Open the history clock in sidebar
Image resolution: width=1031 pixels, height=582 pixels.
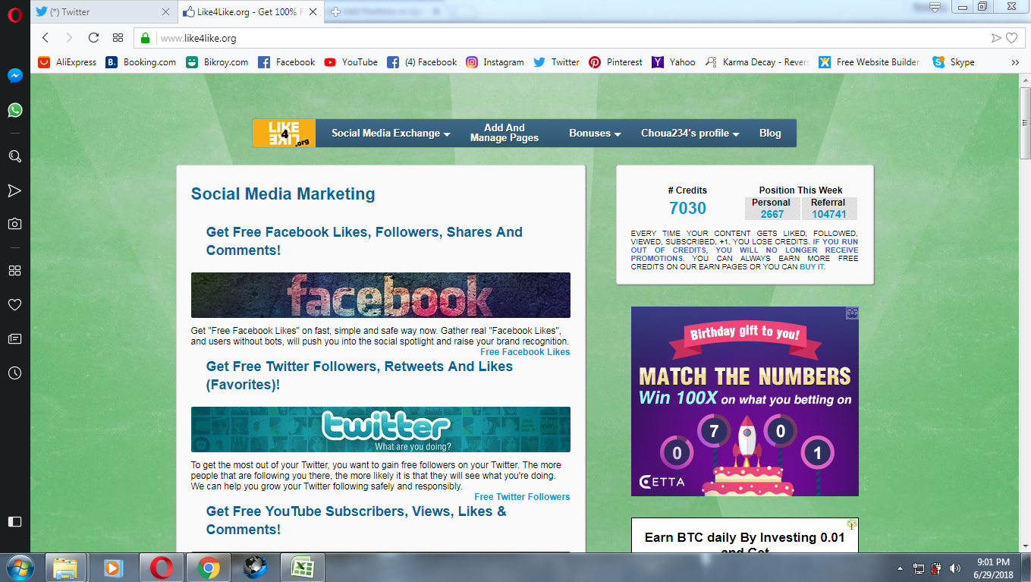click(14, 373)
